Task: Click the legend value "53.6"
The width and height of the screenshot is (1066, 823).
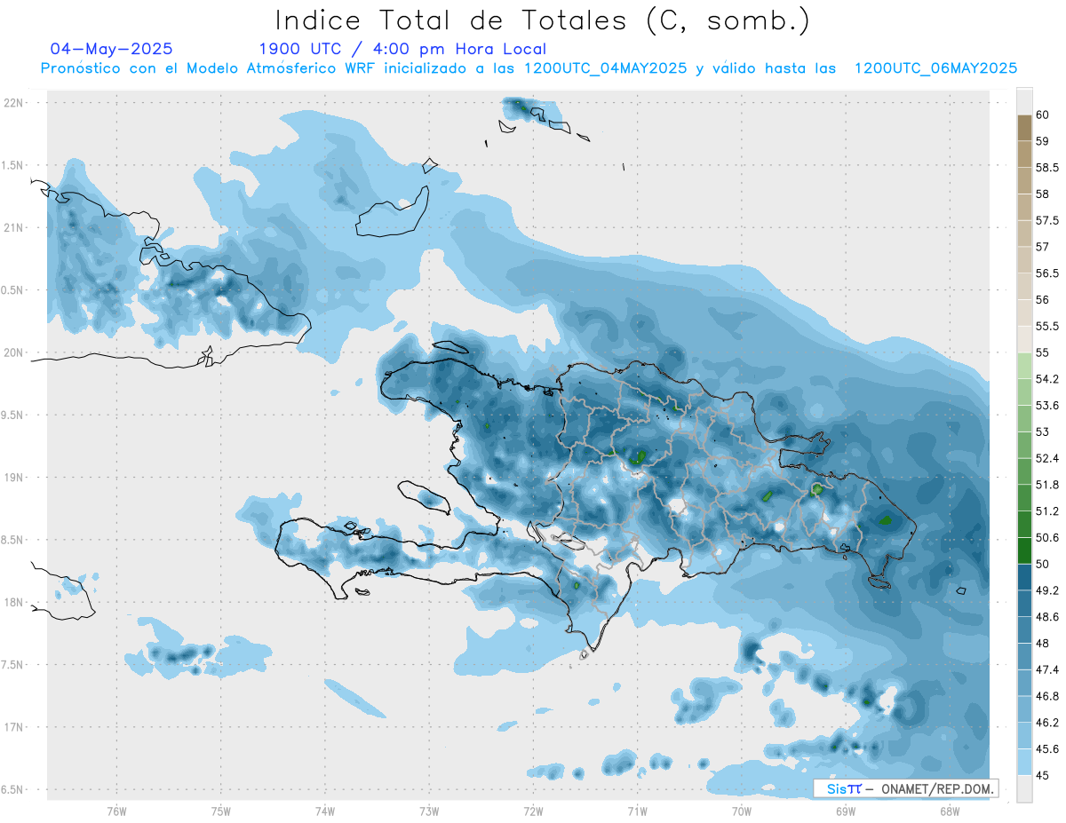Action: [x=1047, y=405]
